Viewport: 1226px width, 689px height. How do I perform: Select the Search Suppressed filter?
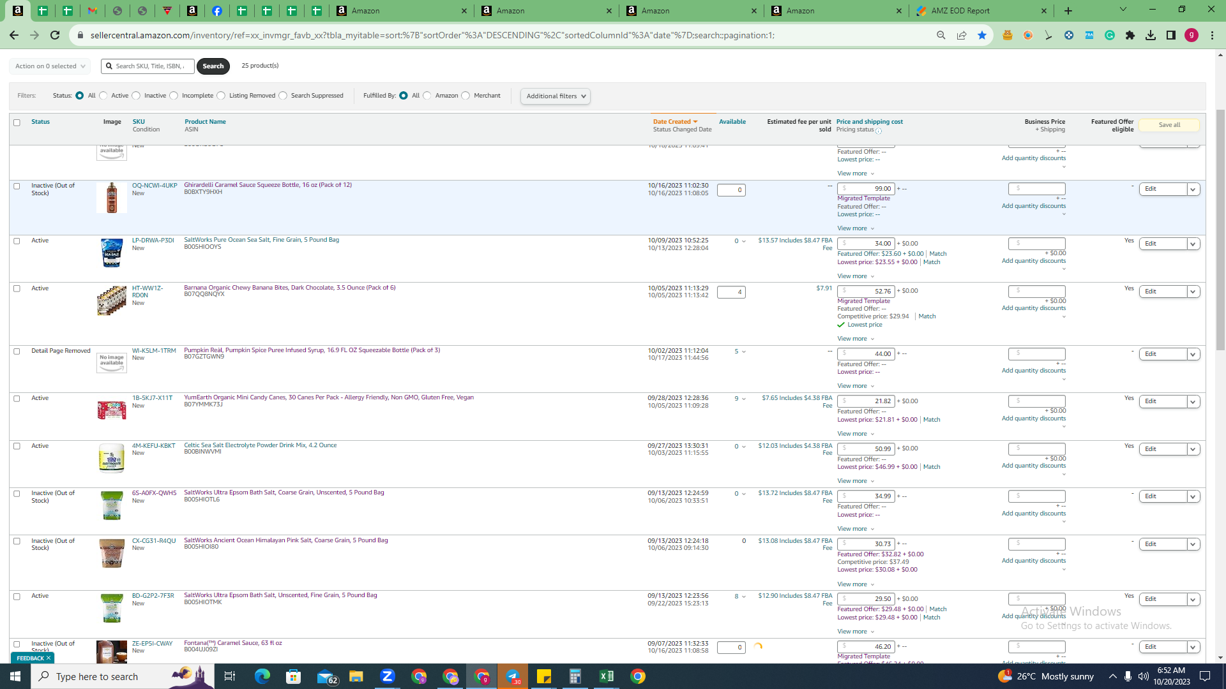pos(283,96)
